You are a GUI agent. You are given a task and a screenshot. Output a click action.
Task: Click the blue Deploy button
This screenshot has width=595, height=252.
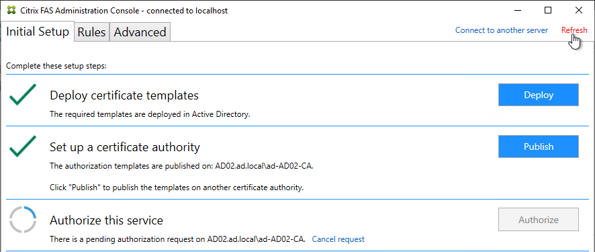pyautogui.click(x=539, y=95)
